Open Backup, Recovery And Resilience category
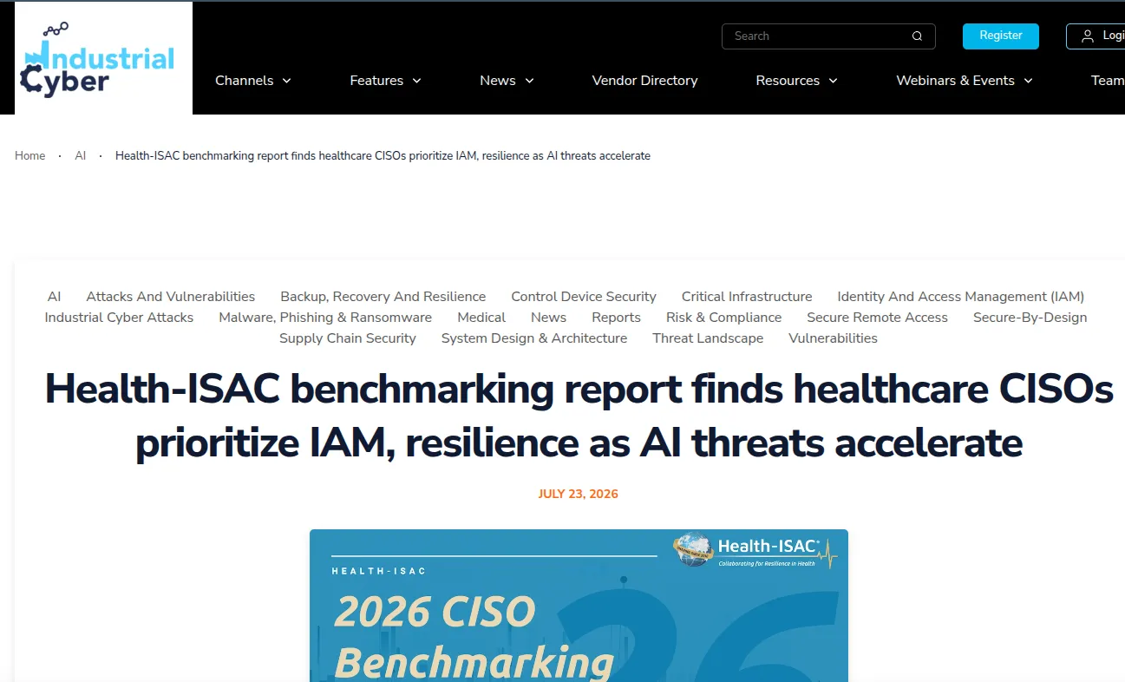This screenshot has height=682, width=1125. click(x=383, y=297)
